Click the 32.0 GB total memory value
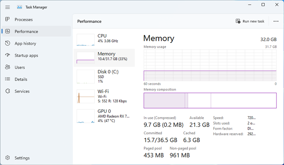 268,39
